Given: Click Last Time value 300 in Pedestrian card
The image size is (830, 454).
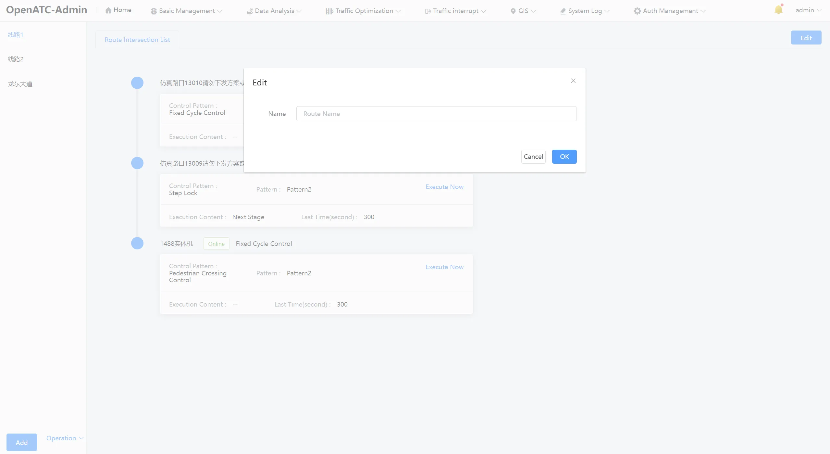Looking at the screenshot, I should pyautogui.click(x=342, y=304).
